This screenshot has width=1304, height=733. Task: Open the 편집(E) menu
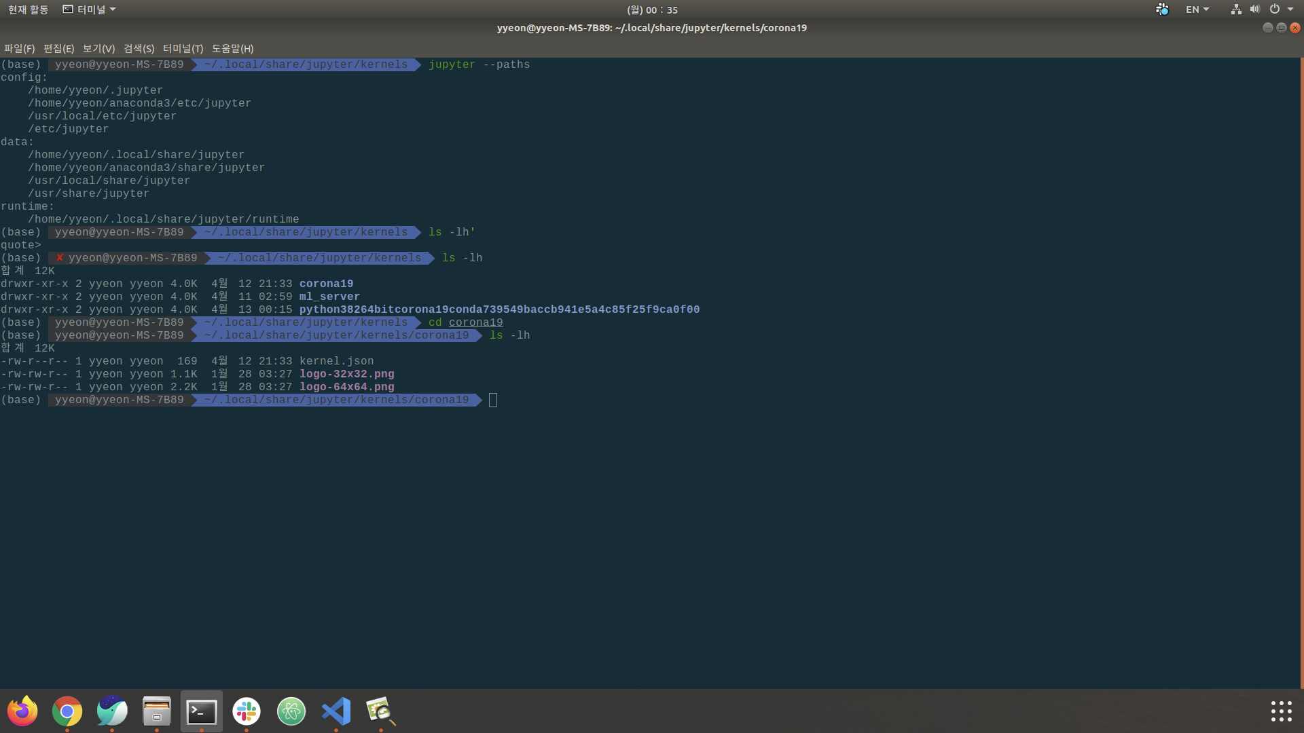coord(58,48)
